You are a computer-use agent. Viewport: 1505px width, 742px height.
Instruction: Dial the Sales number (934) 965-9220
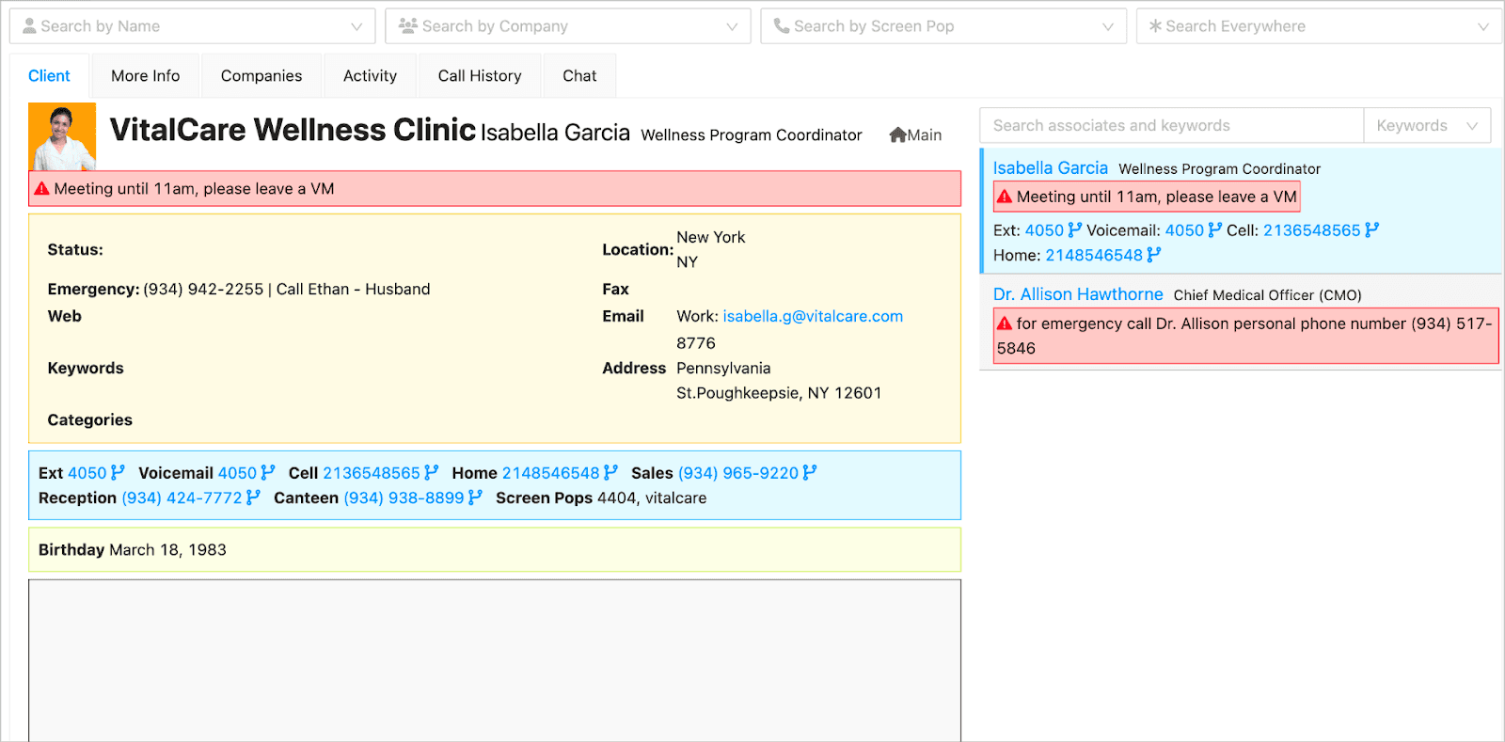[x=738, y=473]
